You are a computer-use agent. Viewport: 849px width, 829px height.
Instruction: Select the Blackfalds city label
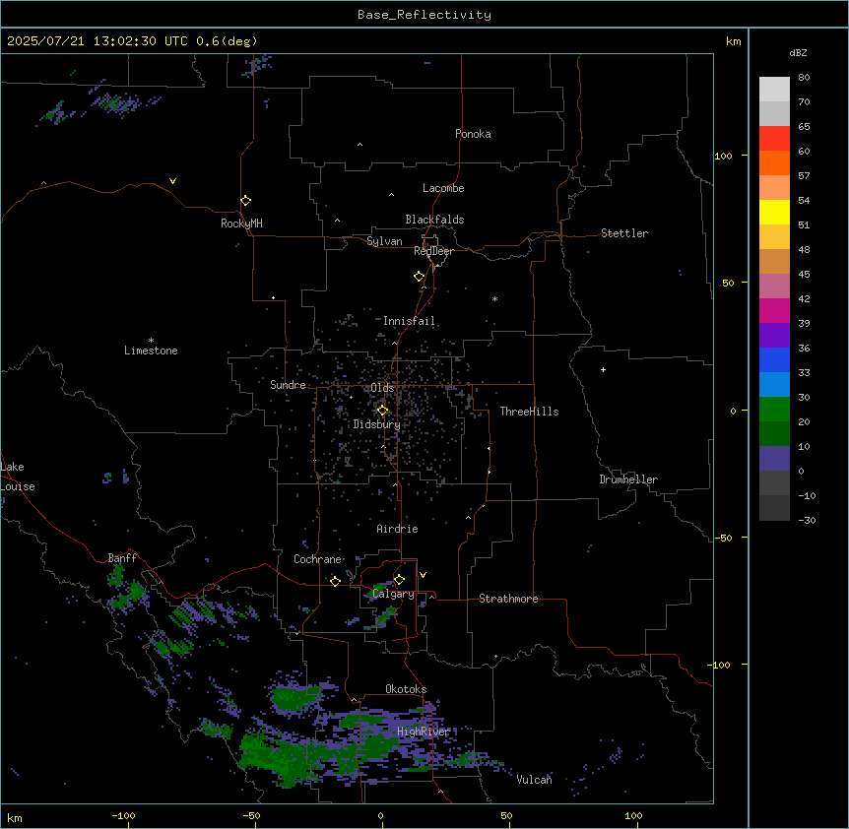pyautogui.click(x=434, y=220)
